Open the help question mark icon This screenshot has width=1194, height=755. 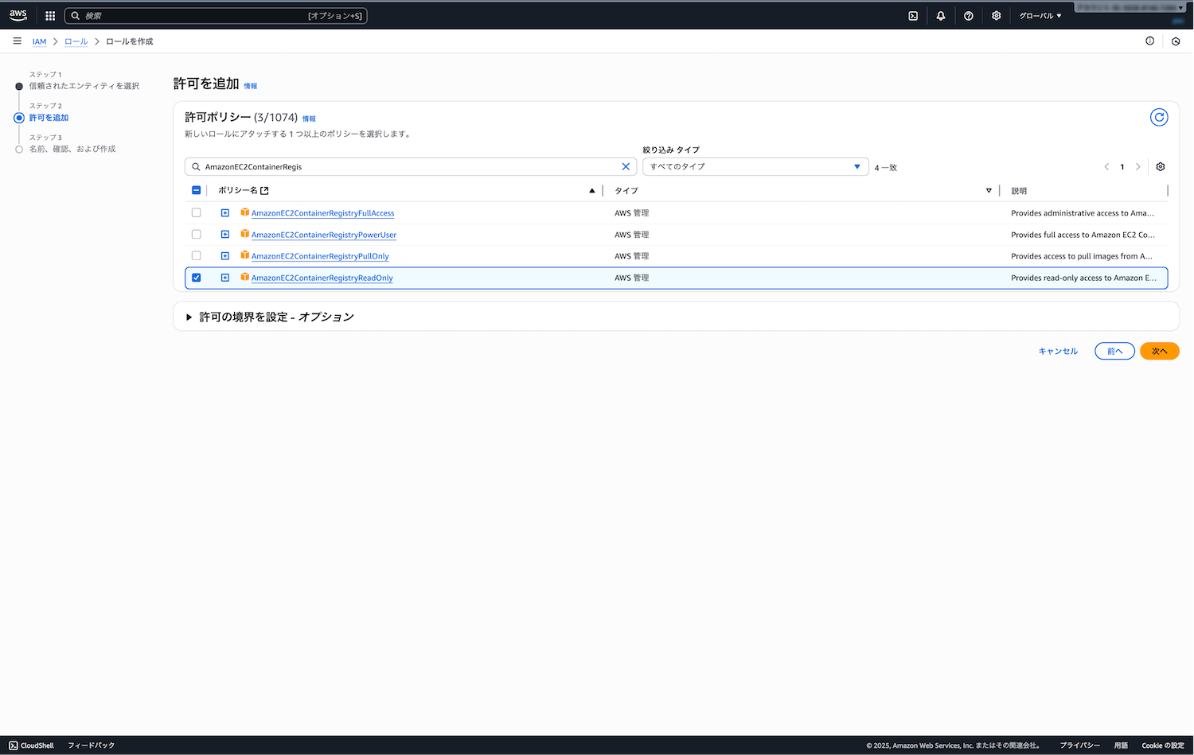point(968,16)
